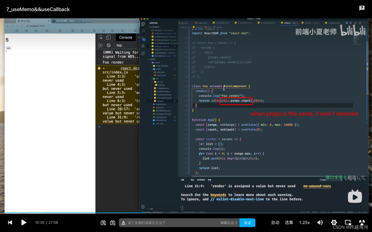Screen dimensions: 372x232
Task: Collapse the src folder in explorer
Action: click(x=157, y=79)
